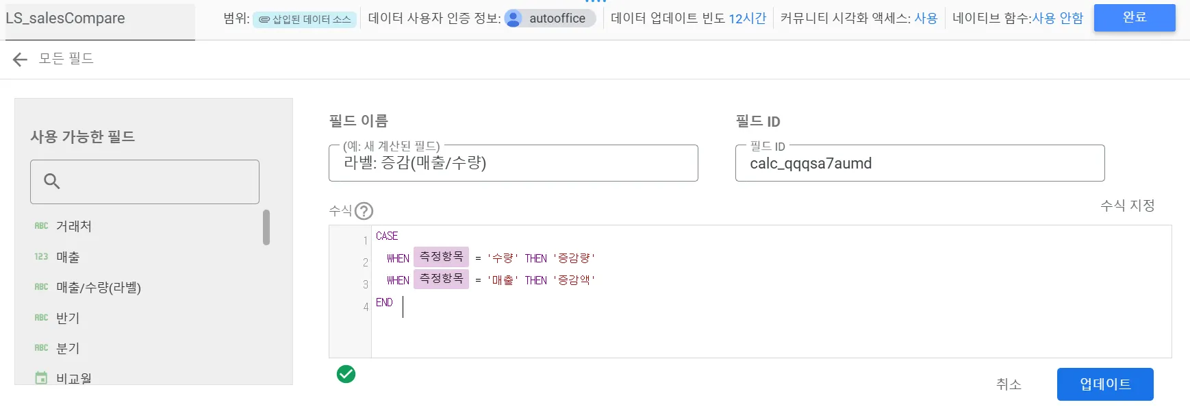The height and width of the screenshot is (409, 1190).
Task: Click the 123 number icon beside 매출
Action: tap(41, 257)
